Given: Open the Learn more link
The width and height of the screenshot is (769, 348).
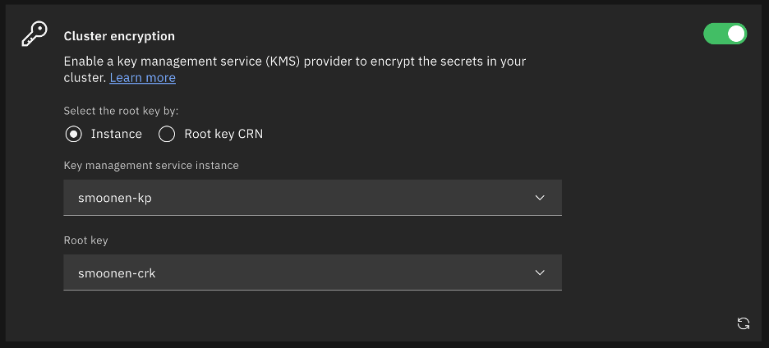Looking at the screenshot, I should click(142, 78).
